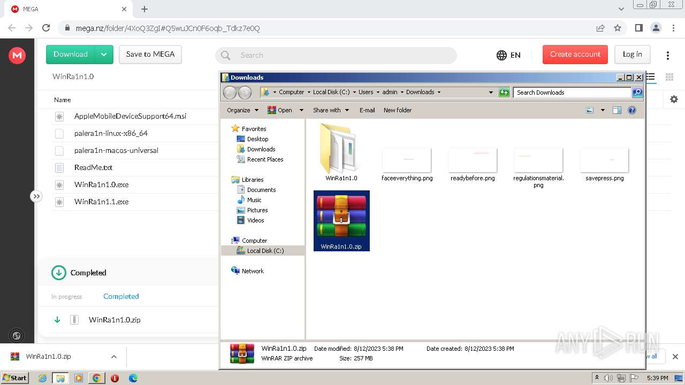Click the Create account button

point(575,55)
